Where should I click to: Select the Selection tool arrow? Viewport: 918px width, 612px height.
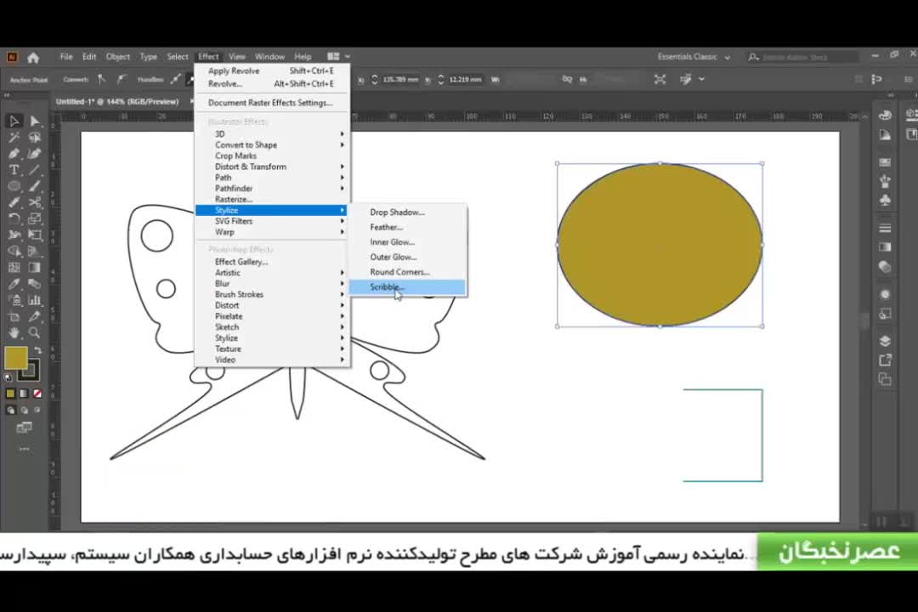(x=14, y=122)
